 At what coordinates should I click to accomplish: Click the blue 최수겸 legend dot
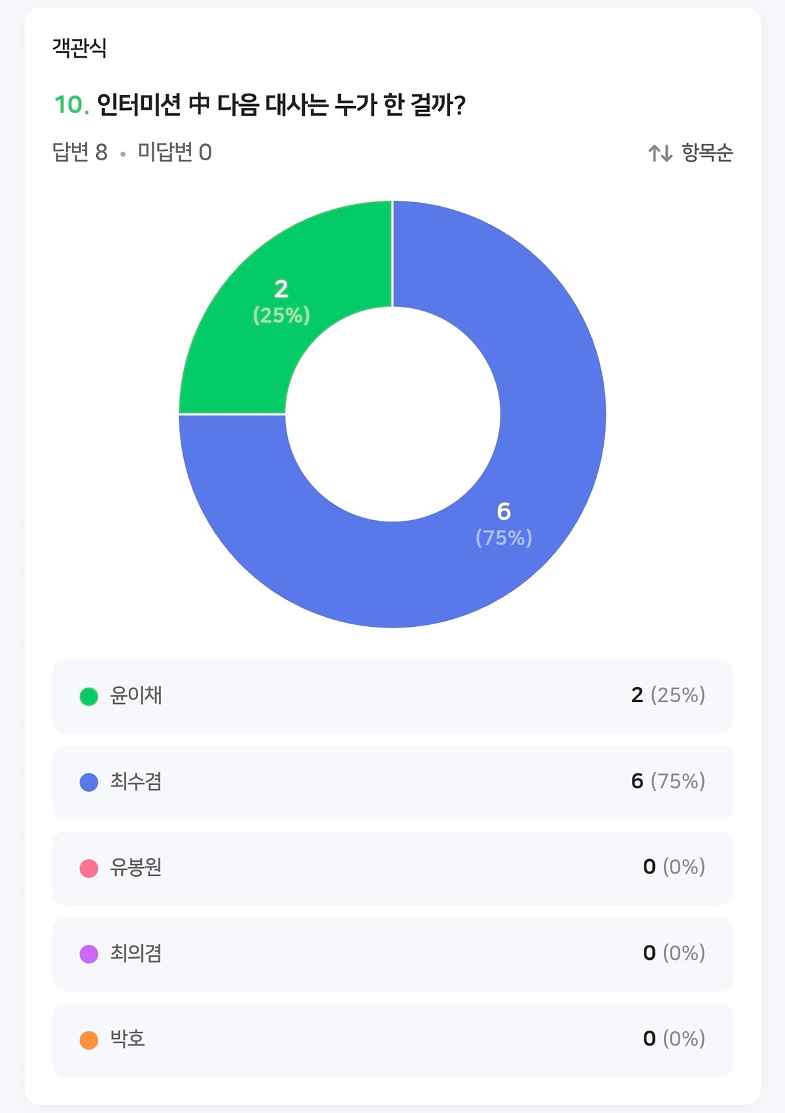point(89,783)
